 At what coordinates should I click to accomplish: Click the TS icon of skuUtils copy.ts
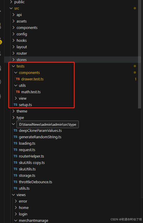coord(15,163)
